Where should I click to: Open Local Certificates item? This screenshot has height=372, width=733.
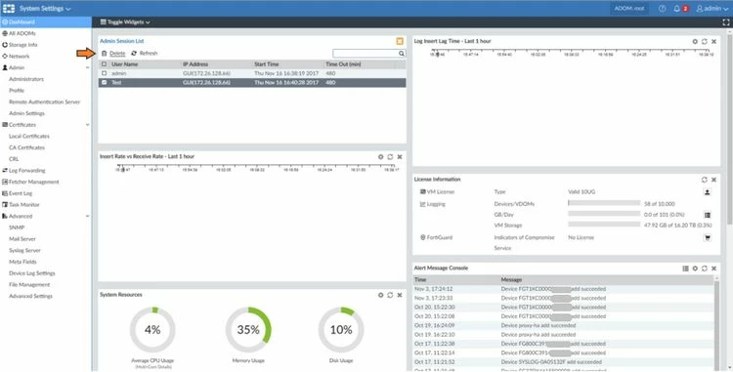[x=29, y=137]
